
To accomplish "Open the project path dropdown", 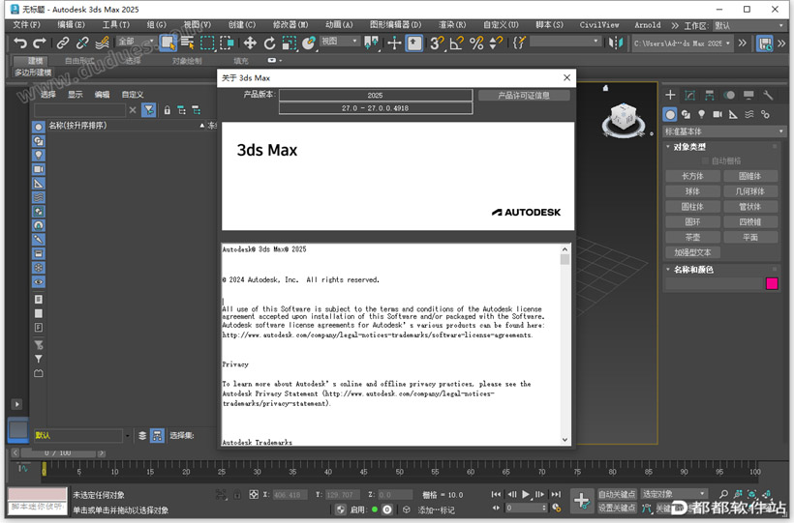I will tap(682, 44).
